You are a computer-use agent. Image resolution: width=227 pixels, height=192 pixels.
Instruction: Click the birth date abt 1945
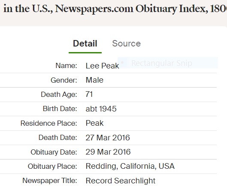(x=101, y=109)
